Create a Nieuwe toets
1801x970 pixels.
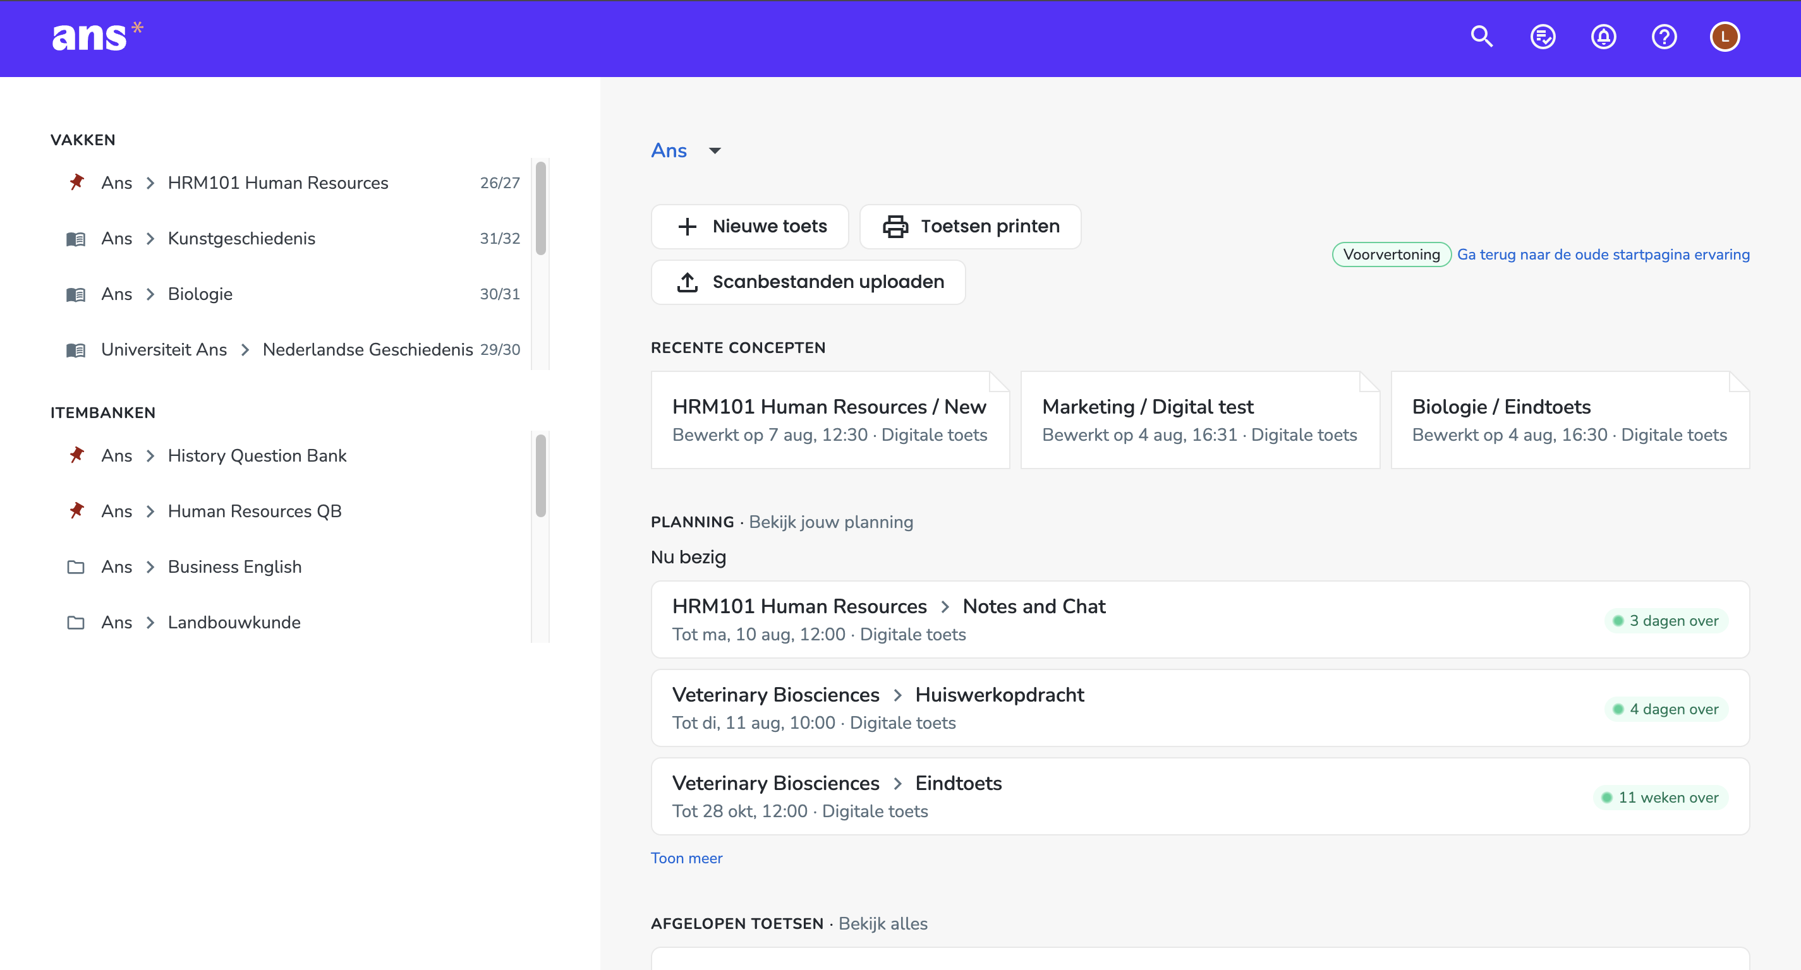(x=749, y=227)
